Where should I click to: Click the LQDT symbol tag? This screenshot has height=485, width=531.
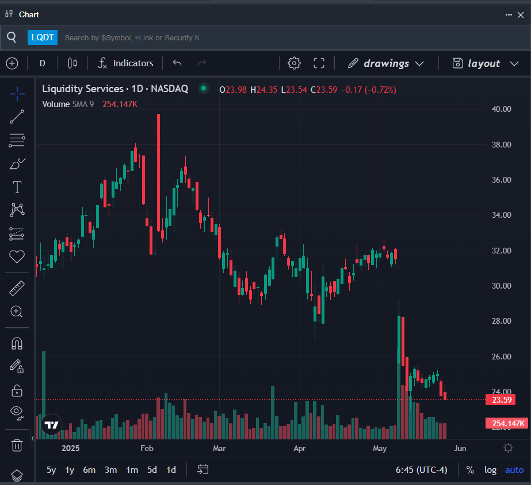tap(43, 37)
